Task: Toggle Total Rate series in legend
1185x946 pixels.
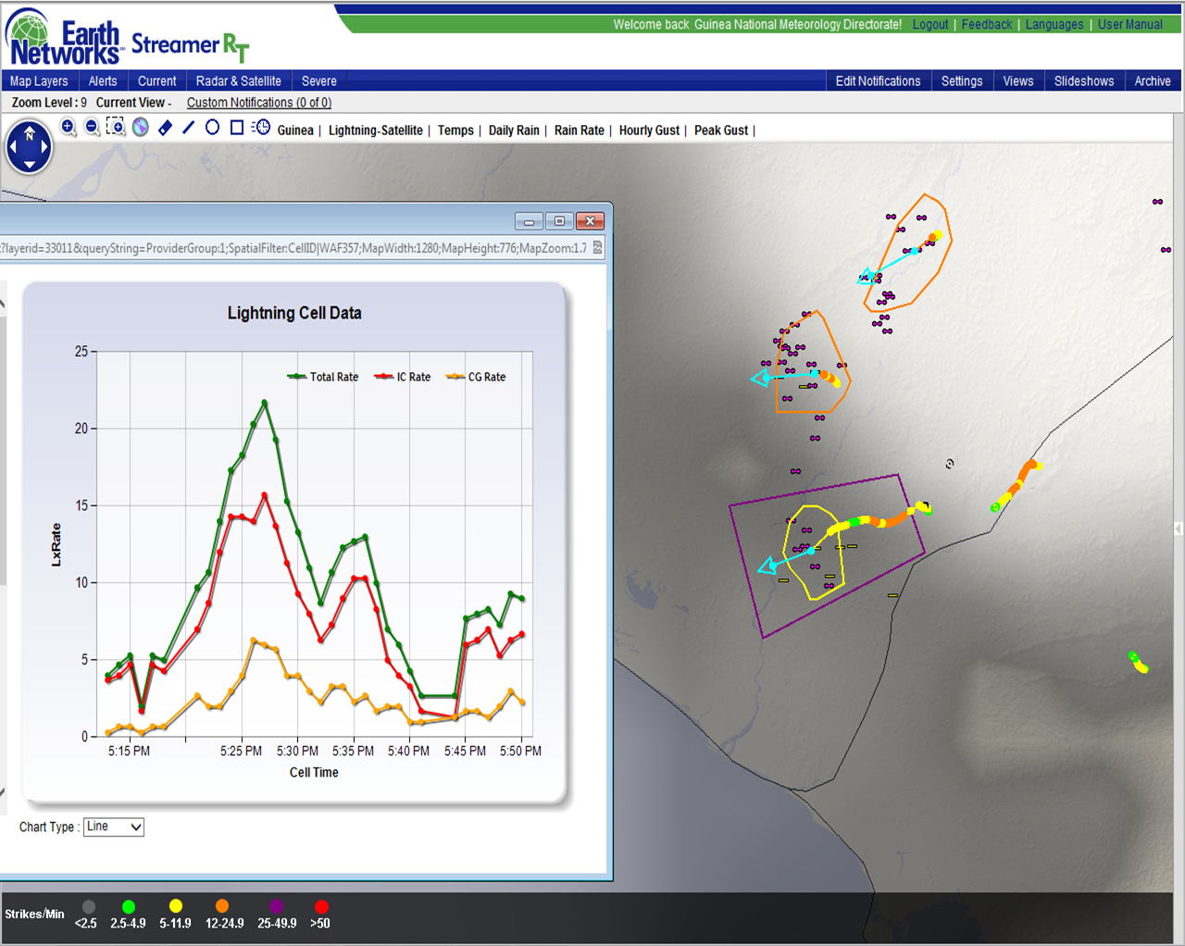Action: coord(323,377)
